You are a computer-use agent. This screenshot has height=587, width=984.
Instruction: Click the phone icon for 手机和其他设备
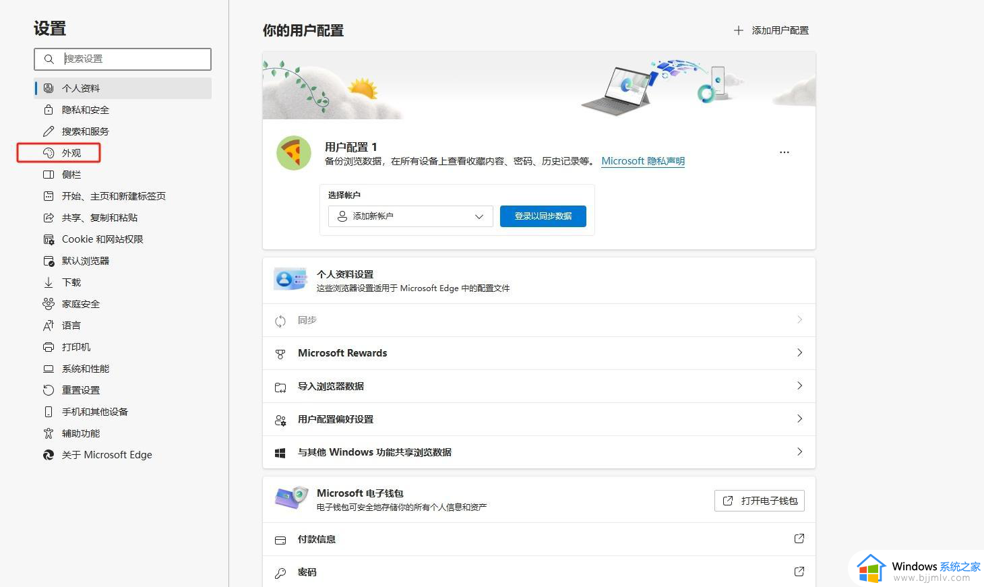(x=49, y=412)
